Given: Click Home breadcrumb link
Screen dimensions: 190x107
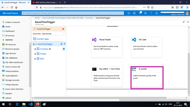Looking at the screenshot, I should (x=37, y=18).
